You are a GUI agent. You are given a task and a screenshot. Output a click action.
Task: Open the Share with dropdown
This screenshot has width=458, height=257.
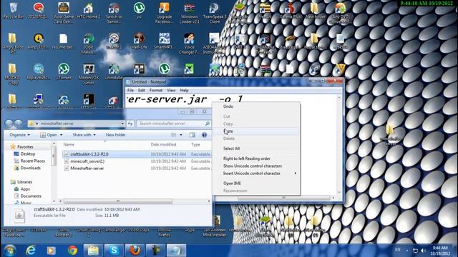84,135
